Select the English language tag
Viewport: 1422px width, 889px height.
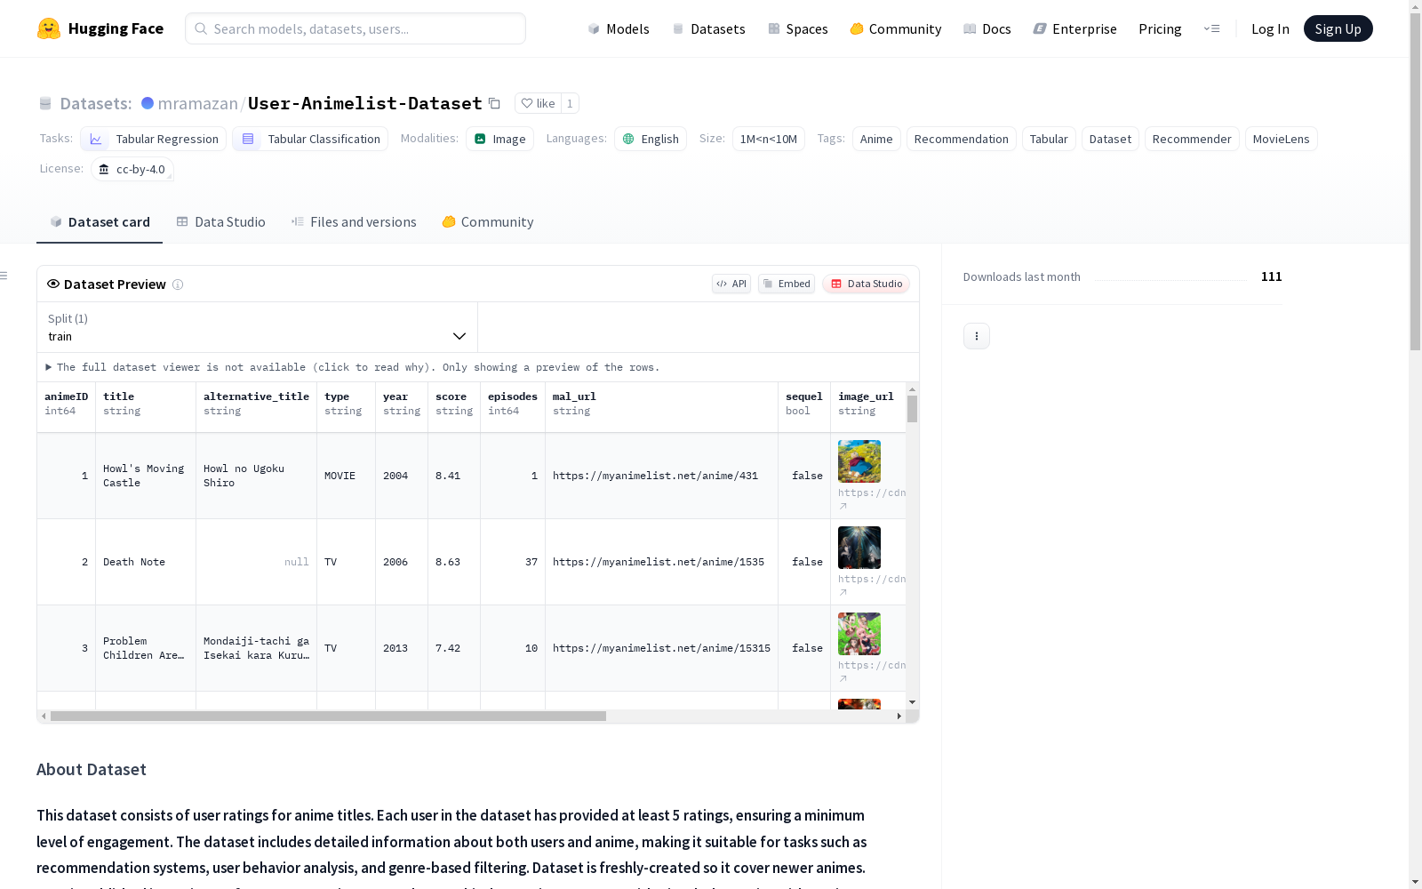coord(651,139)
